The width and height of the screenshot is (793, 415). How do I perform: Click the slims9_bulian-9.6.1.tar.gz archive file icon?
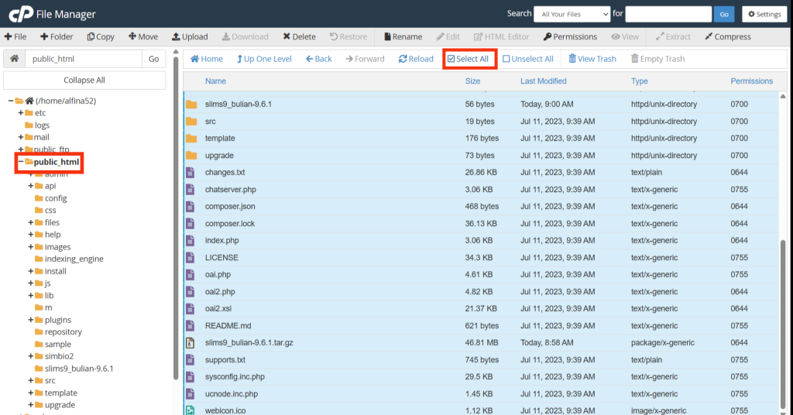click(x=191, y=343)
